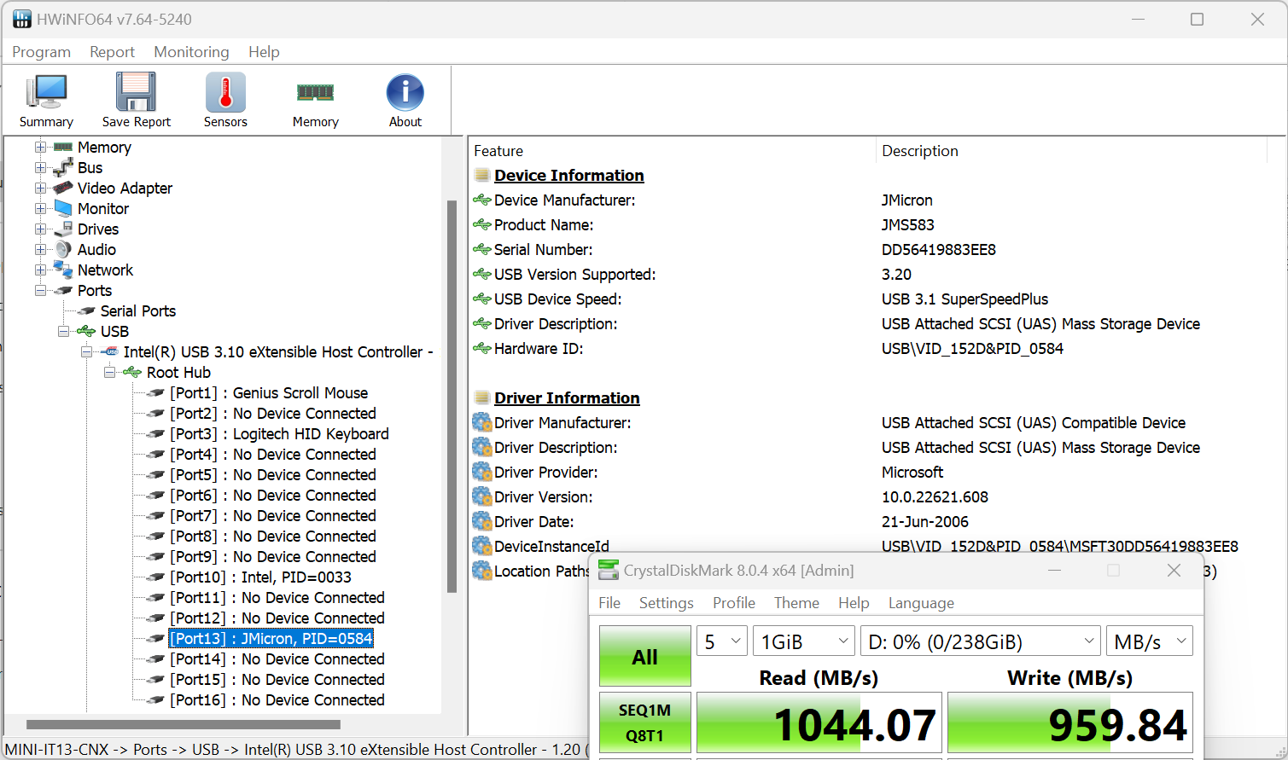Click the Driver Manufacturer gear icon

[482, 423]
